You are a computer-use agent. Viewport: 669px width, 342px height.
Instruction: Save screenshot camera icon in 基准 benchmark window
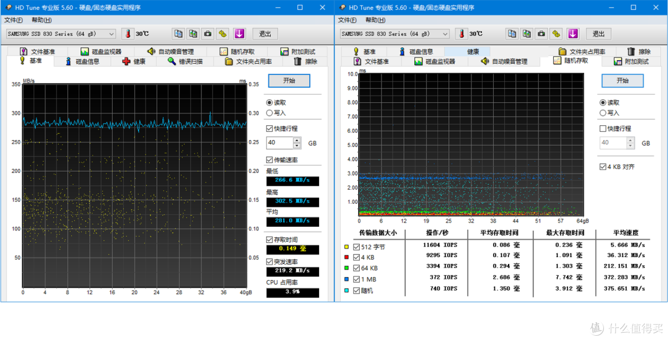[x=208, y=33]
